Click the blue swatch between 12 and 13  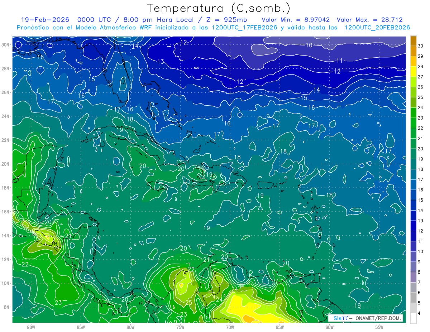pos(413,226)
